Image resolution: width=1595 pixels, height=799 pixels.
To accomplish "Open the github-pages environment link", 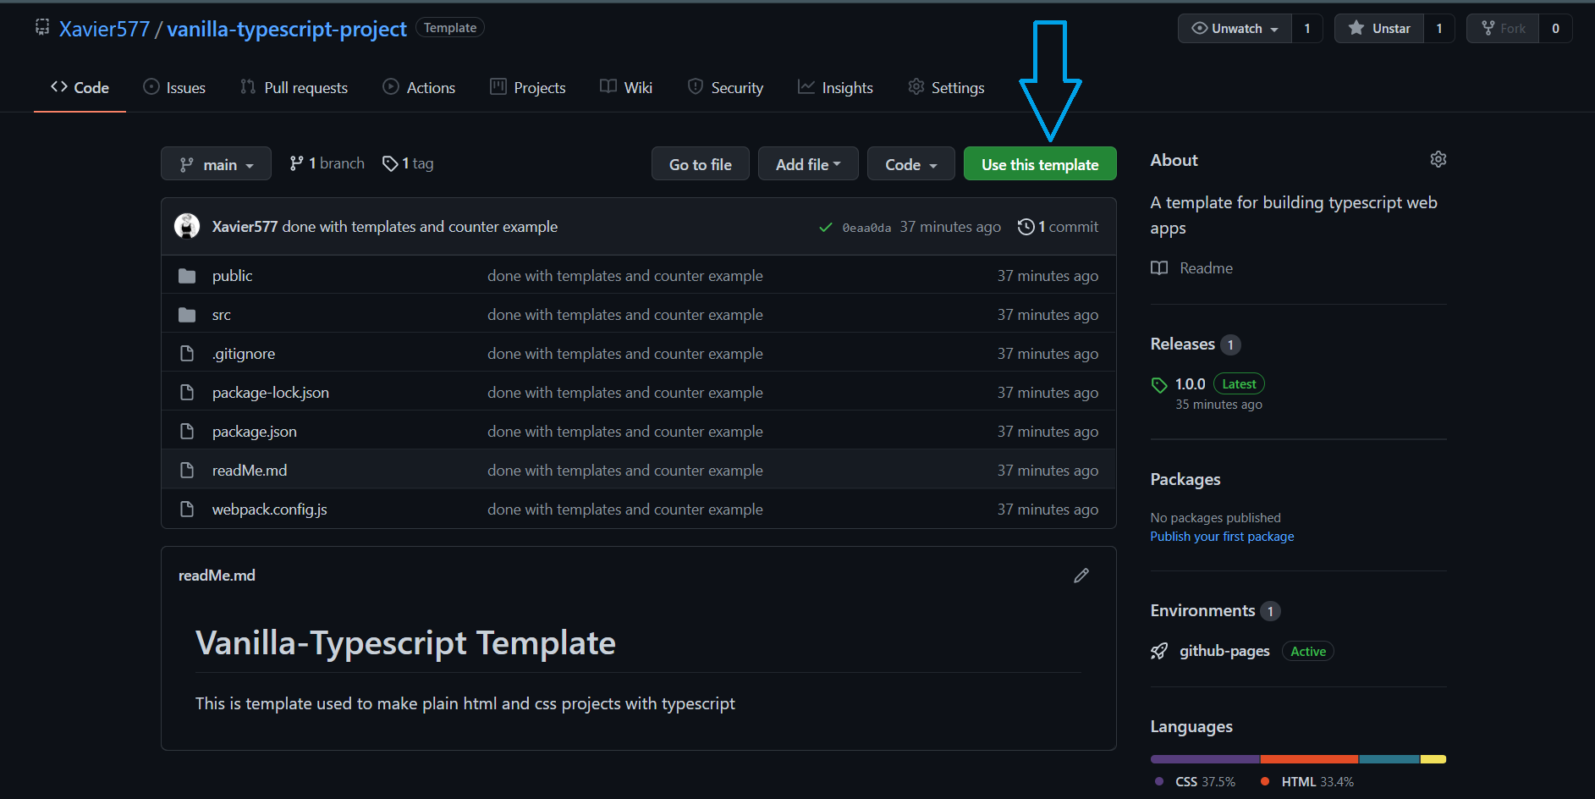I will pyautogui.click(x=1224, y=651).
